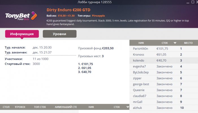The image size is (198, 113).
Task: Click the СТОЛ column header
Action: (6, 107)
